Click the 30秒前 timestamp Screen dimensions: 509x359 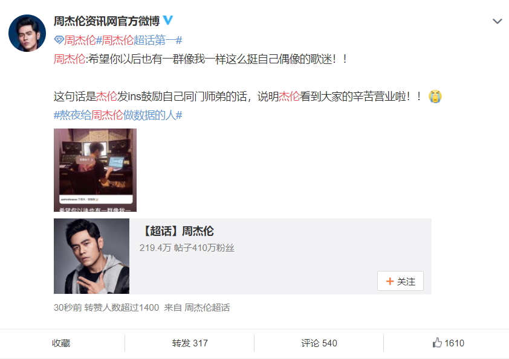68,308
